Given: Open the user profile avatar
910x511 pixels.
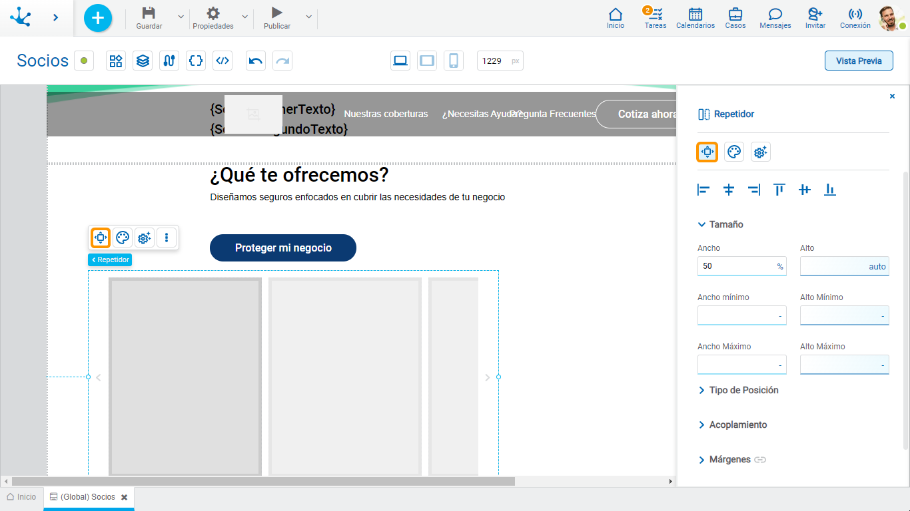Looking at the screenshot, I should click(x=891, y=18).
